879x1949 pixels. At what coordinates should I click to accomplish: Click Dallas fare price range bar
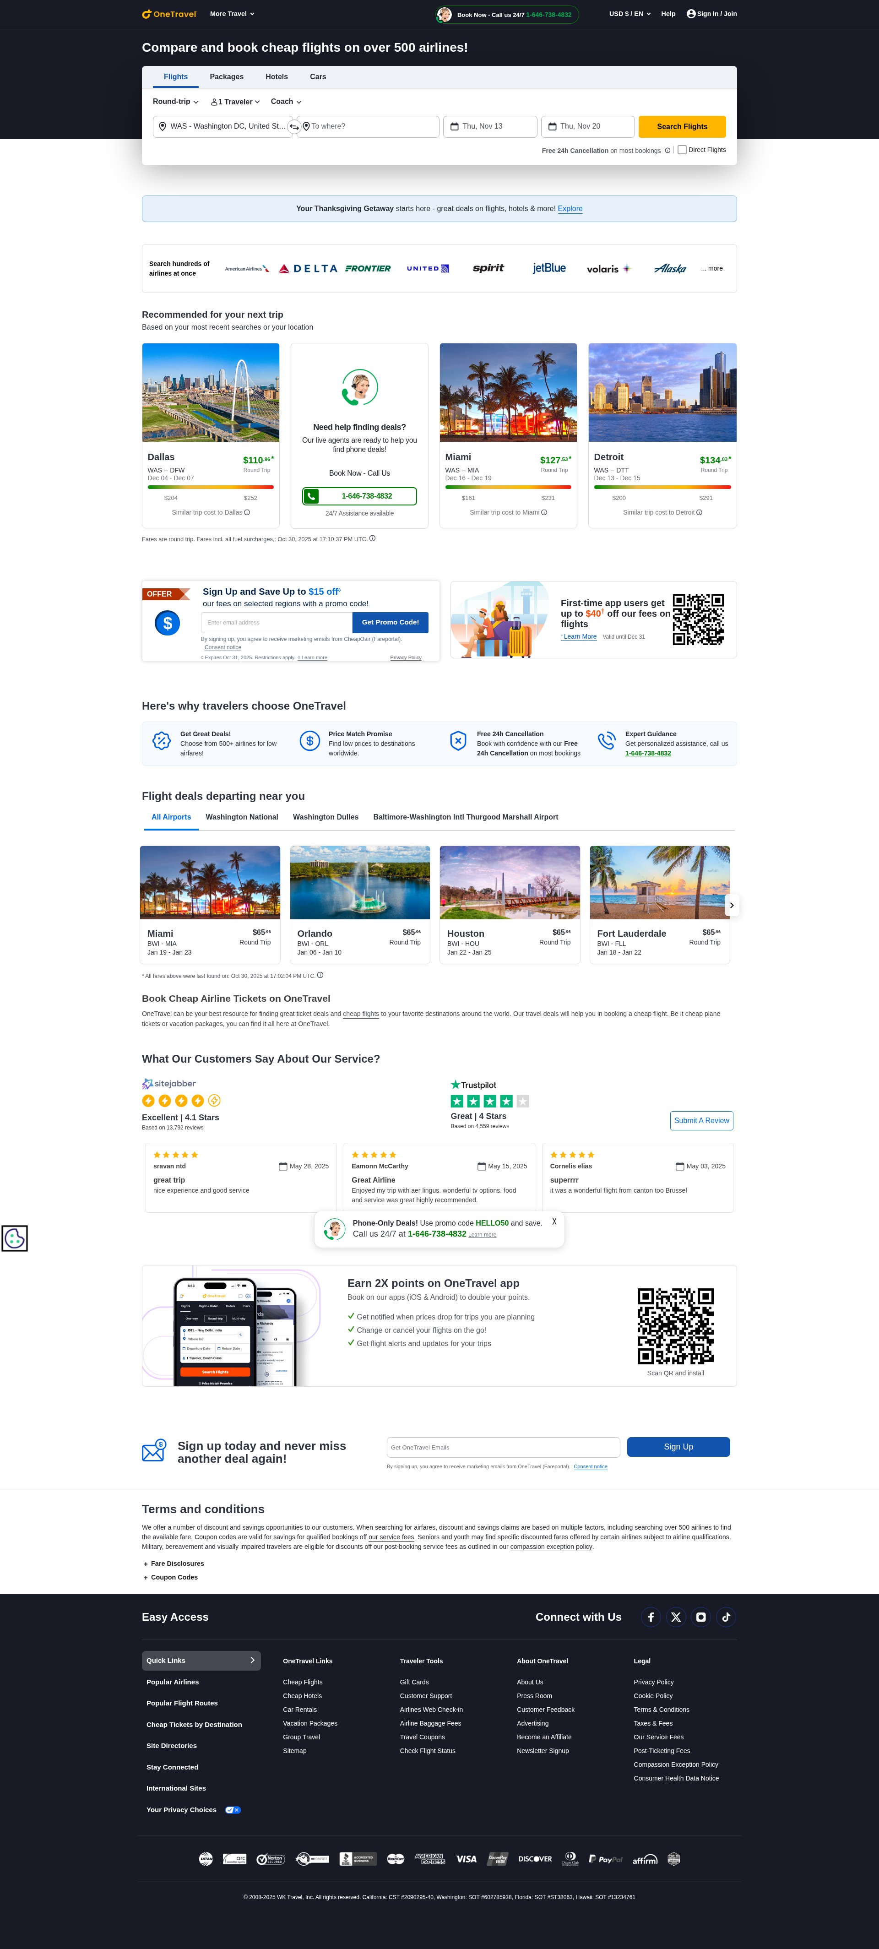(x=210, y=487)
